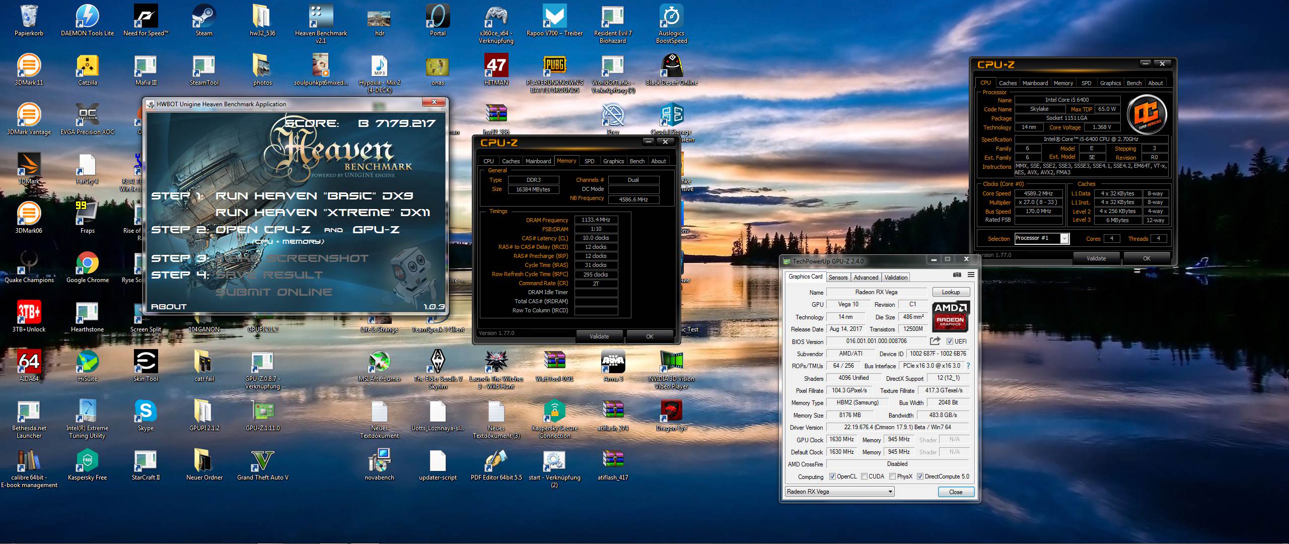The height and width of the screenshot is (544, 1289).
Task: Click OK in CPU-Z memory window
Action: (x=650, y=336)
